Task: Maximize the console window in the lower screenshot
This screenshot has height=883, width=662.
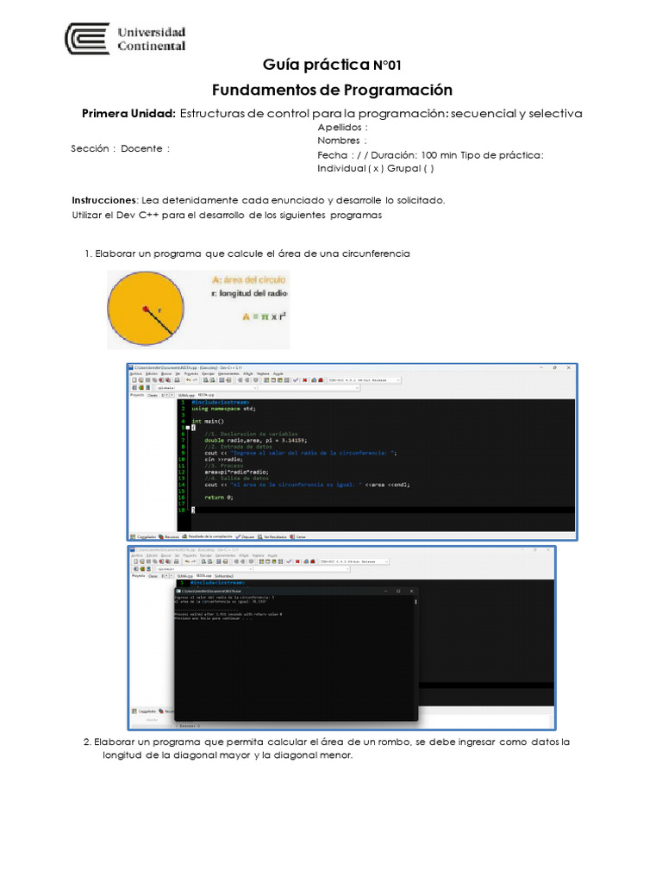Action: (x=398, y=591)
